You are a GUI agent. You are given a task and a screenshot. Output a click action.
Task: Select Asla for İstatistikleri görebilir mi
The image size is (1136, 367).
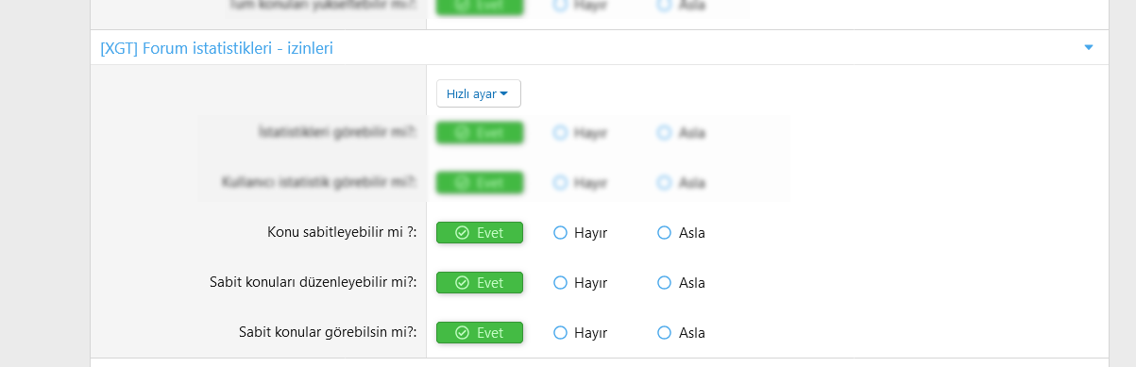pyautogui.click(x=681, y=133)
